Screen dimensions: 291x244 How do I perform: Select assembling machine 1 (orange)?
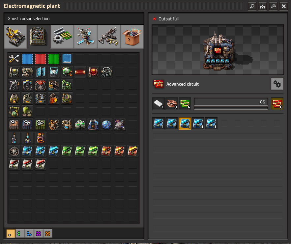coord(14,124)
